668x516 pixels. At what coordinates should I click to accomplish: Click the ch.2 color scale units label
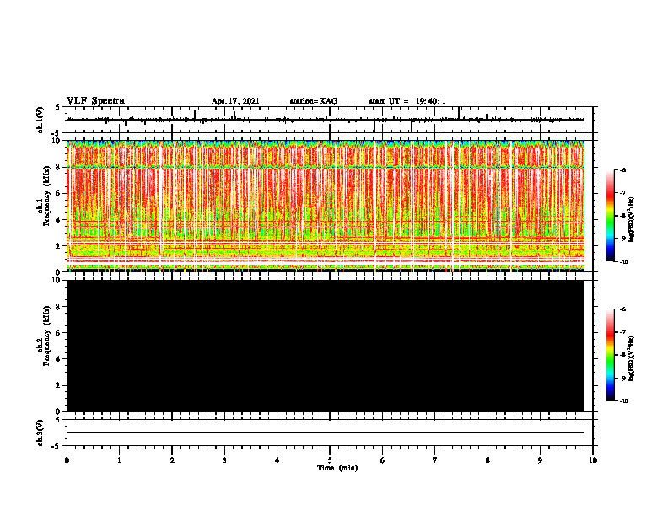[632, 358]
